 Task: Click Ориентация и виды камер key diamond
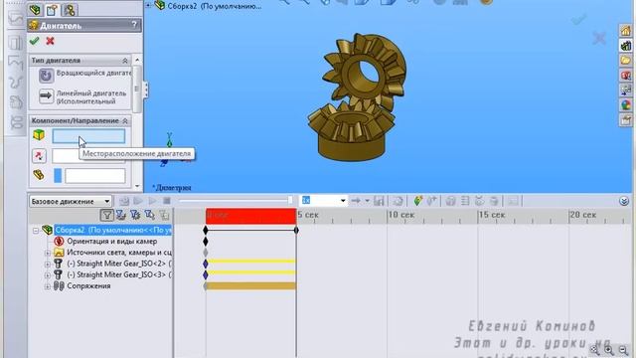[x=206, y=242]
